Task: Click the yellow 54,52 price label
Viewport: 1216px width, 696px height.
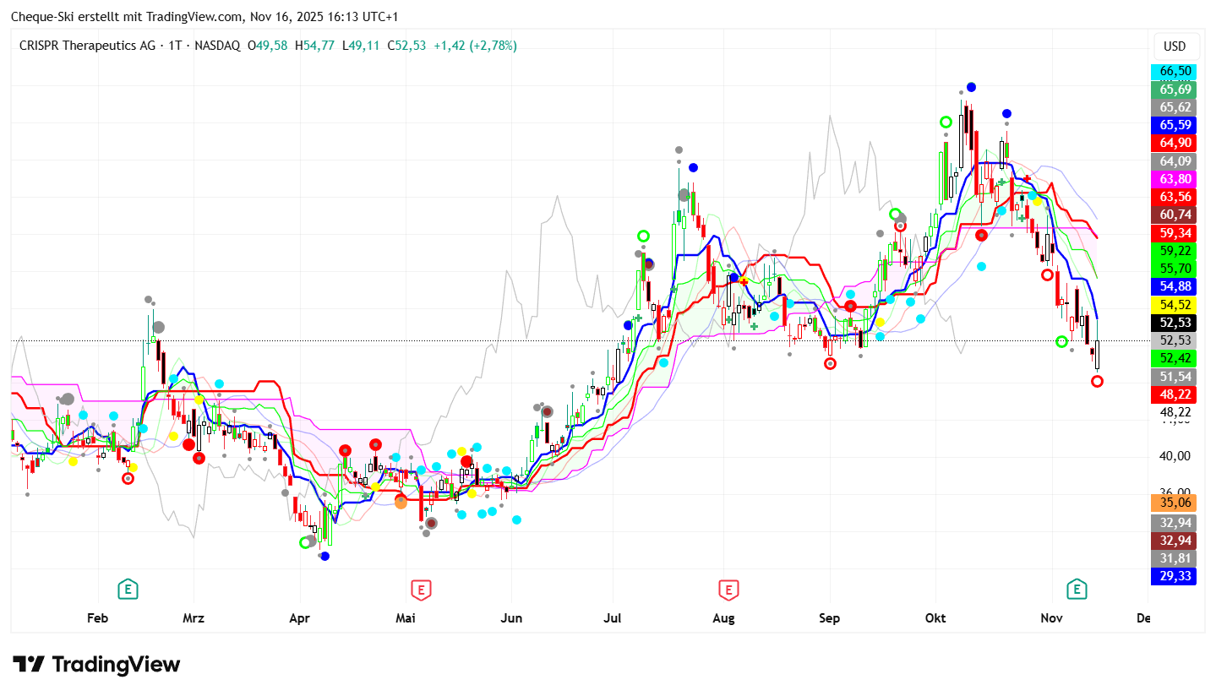Action: [x=1175, y=304]
